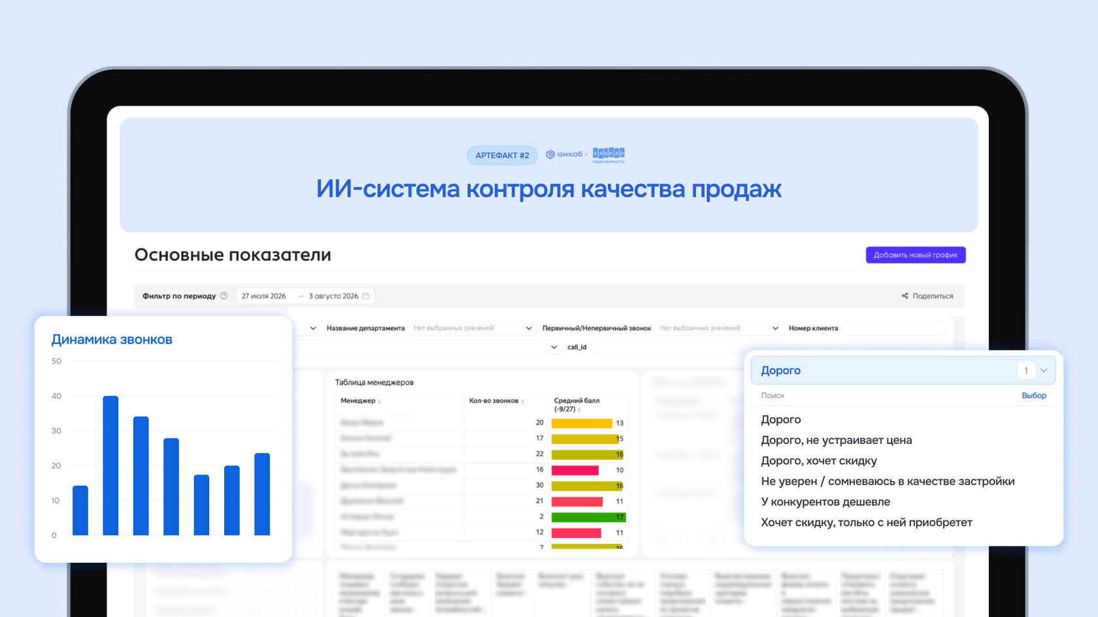Open the dropdown chevron just before Название департамента label
The image size is (1098, 617).
[x=313, y=328]
